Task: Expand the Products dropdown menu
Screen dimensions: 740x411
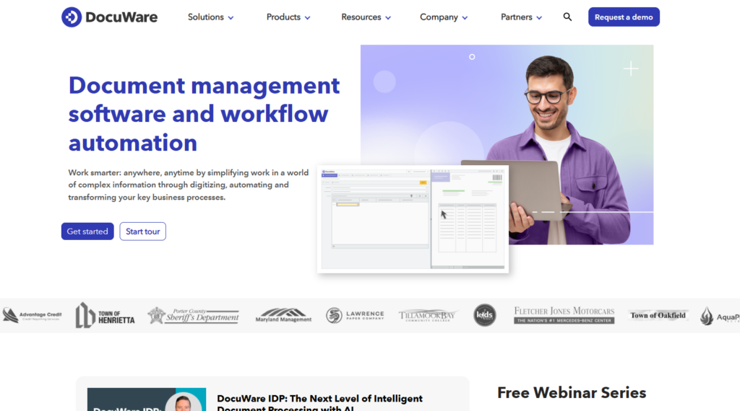Action: pyautogui.click(x=288, y=17)
